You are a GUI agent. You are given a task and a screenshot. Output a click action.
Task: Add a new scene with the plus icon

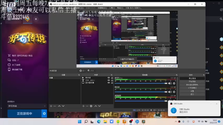51,106
